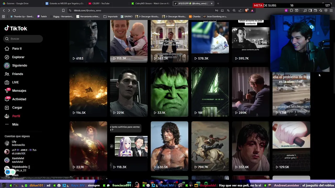
Task: Open the episode 1 primer grito video
Action: point(291,146)
